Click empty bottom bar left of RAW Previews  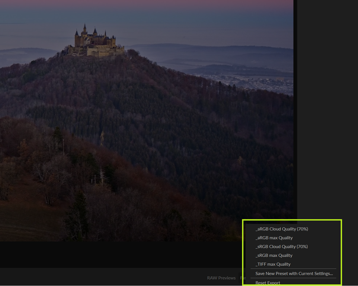pos(93,277)
